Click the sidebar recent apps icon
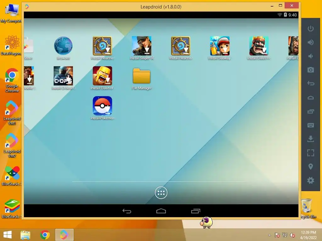The image size is (322, 241). pos(310,111)
